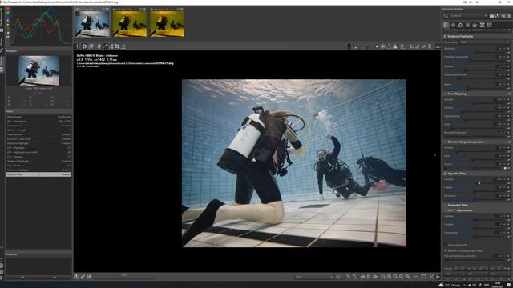The image size is (513, 288).
Task: Click the Navigator preview image
Action: tap(38, 70)
